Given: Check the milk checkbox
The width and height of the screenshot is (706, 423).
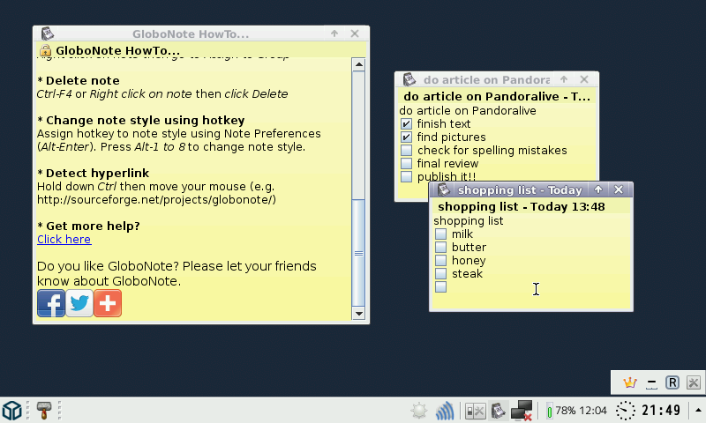Looking at the screenshot, I should point(440,234).
